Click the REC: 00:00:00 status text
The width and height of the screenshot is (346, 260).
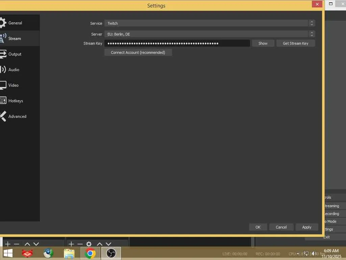(268, 254)
